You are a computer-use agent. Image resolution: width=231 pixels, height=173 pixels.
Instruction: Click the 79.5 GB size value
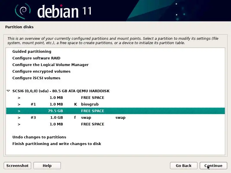click(55, 111)
